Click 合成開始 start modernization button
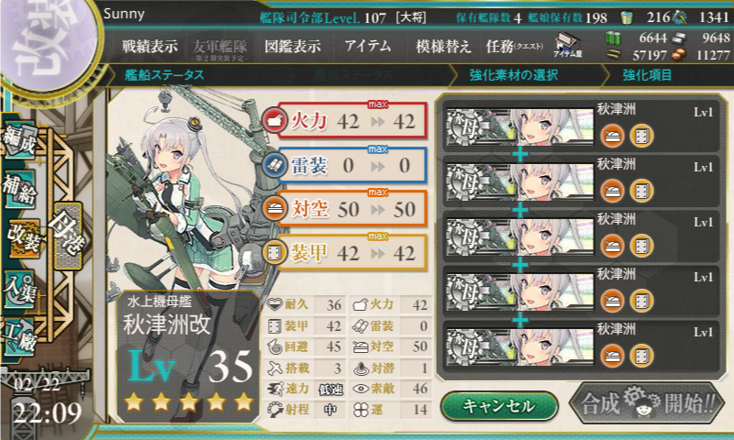The height and width of the screenshot is (440, 734). pos(647,403)
